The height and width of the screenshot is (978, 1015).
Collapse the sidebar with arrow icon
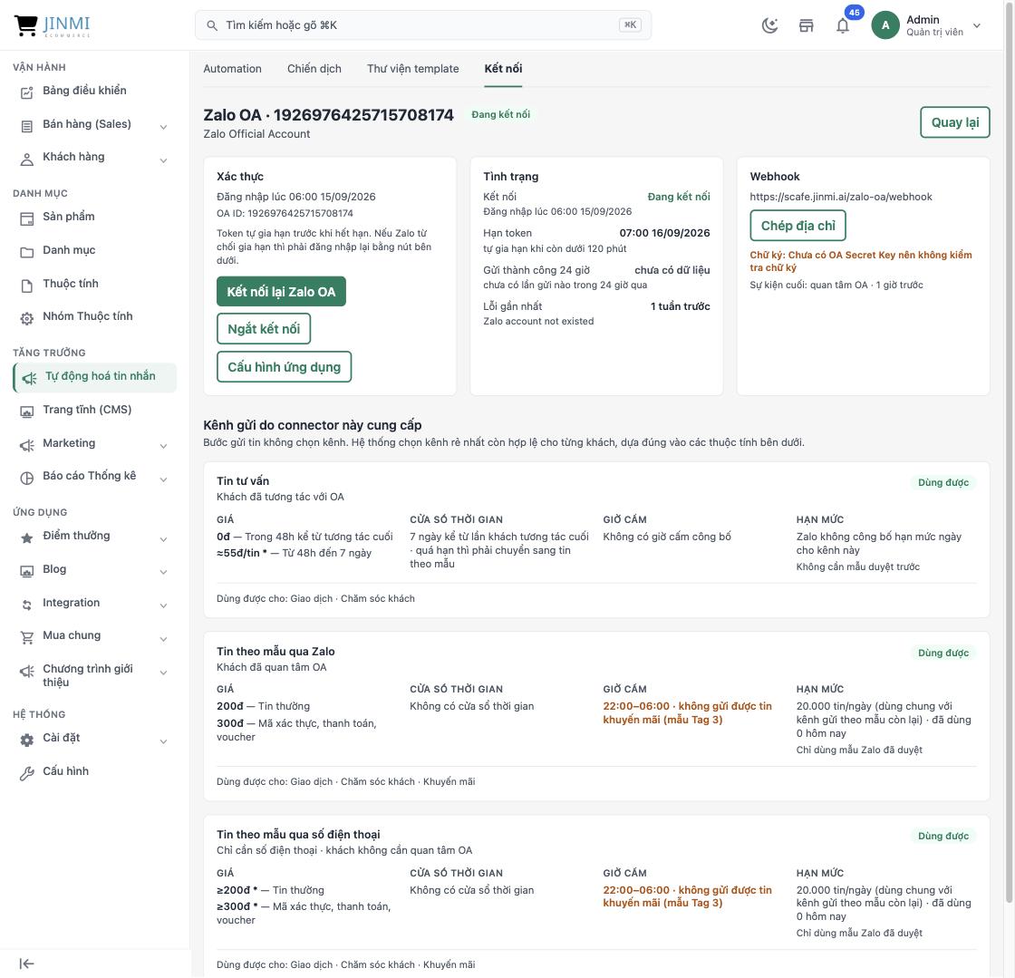(26, 963)
